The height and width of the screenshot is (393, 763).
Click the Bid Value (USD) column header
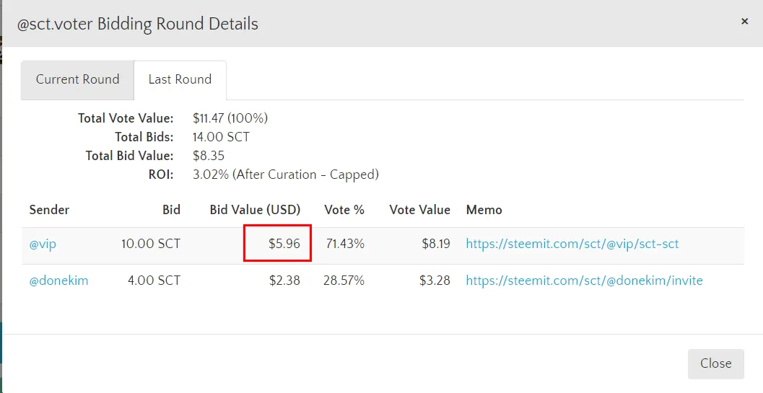pyautogui.click(x=255, y=210)
